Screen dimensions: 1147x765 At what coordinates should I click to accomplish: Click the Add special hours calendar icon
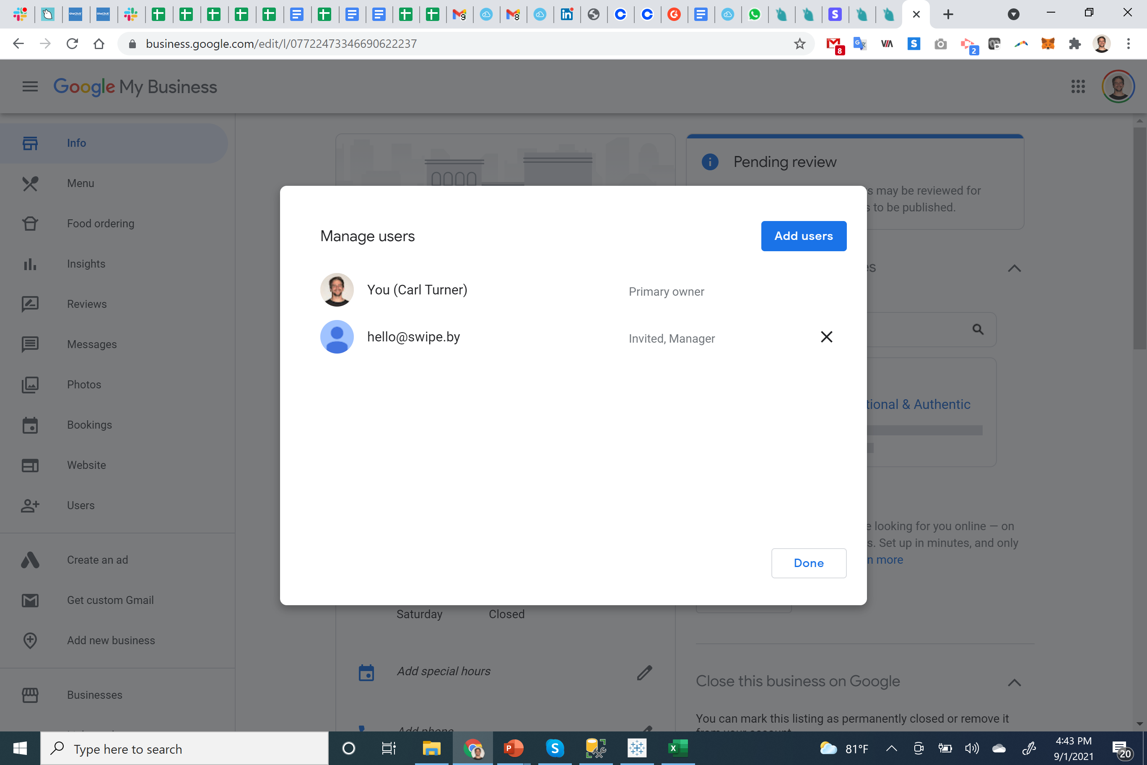pyautogui.click(x=366, y=673)
